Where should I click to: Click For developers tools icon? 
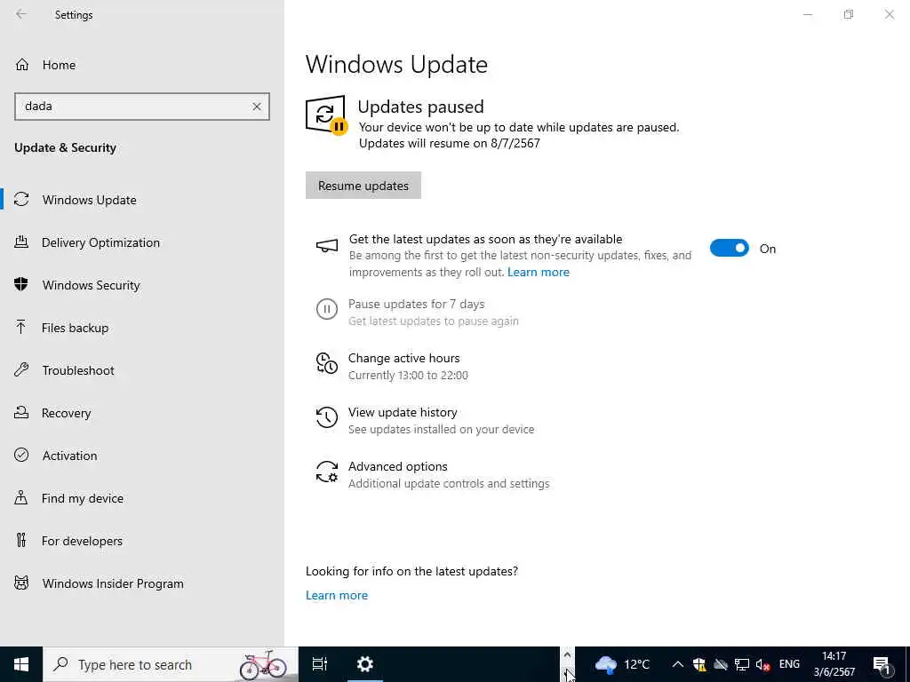tap(21, 541)
